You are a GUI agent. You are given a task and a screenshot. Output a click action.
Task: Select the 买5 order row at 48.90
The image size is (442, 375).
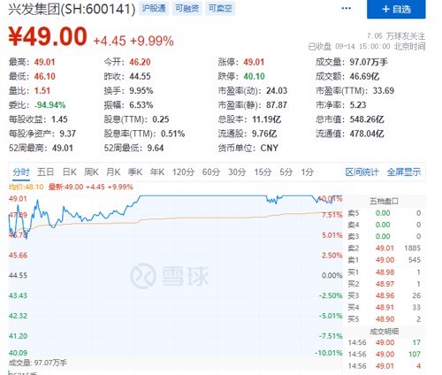[x=385, y=319]
